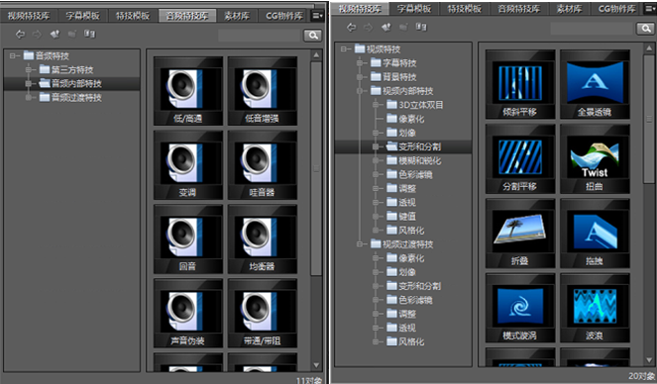Choose the 拖拽 video effect

click(595, 234)
